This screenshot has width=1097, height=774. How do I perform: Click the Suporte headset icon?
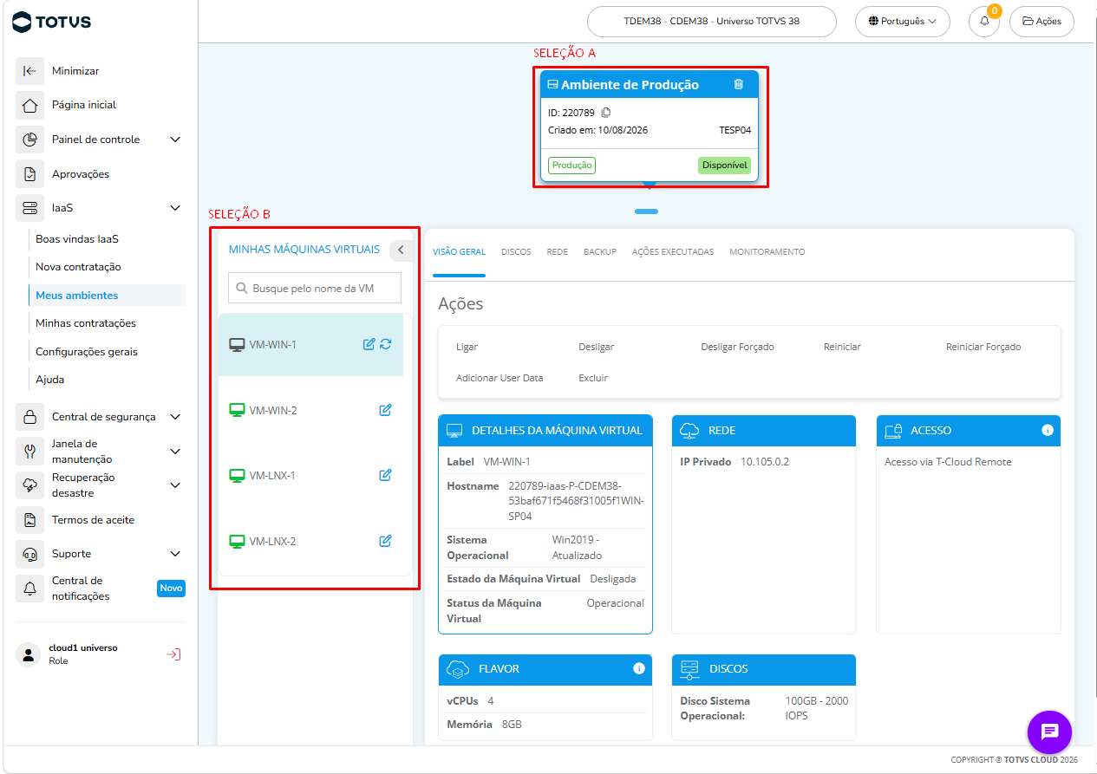pyautogui.click(x=29, y=554)
